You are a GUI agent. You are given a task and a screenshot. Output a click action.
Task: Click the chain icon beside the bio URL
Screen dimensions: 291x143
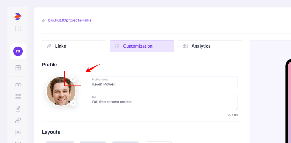tap(44, 20)
